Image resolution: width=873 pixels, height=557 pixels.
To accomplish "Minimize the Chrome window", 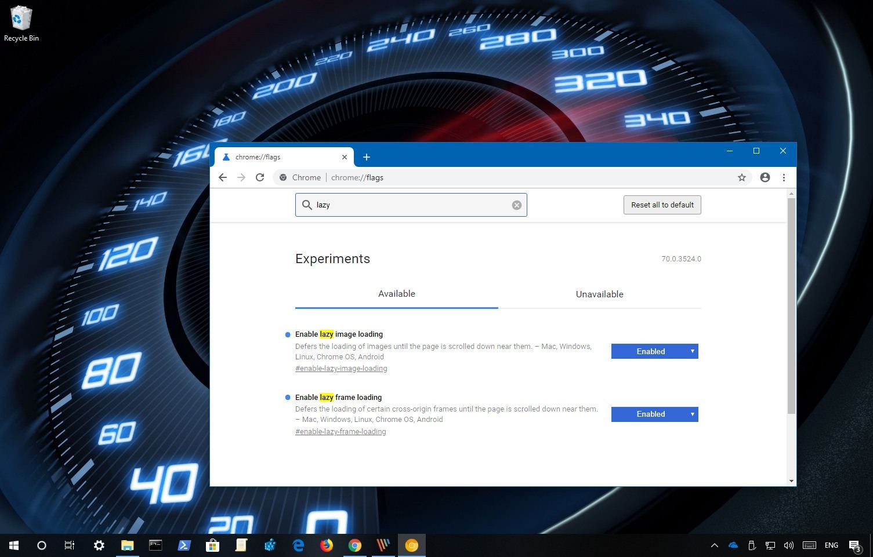I will click(x=730, y=151).
